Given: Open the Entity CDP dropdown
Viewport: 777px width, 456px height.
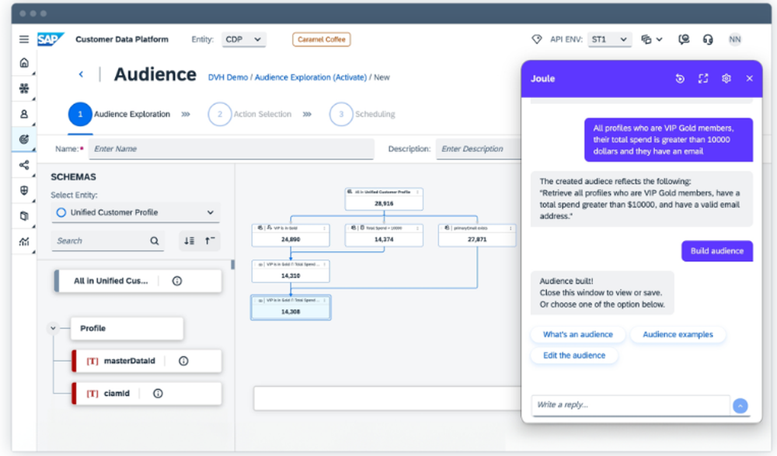Looking at the screenshot, I should pos(243,39).
